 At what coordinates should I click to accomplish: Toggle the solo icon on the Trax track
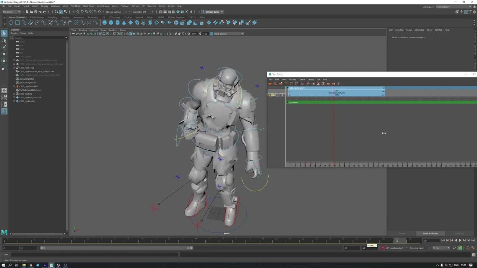point(273,95)
